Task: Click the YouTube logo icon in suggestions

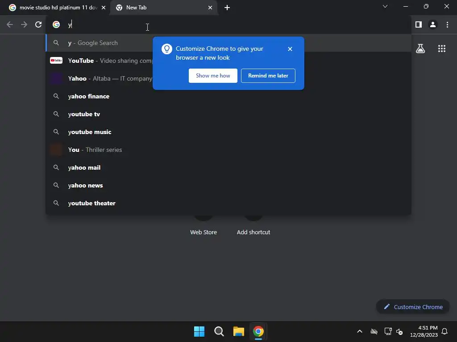Action: pos(56,61)
